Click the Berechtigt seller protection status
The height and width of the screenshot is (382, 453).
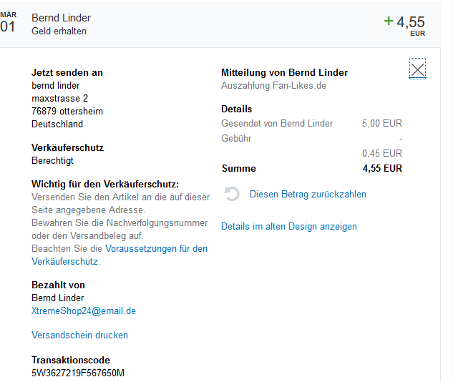coord(53,161)
